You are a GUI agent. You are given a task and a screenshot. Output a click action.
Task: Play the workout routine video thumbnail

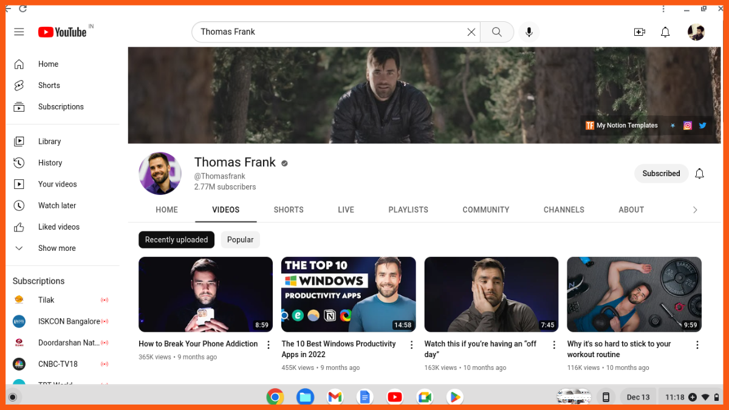pyautogui.click(x=634, y=295)
